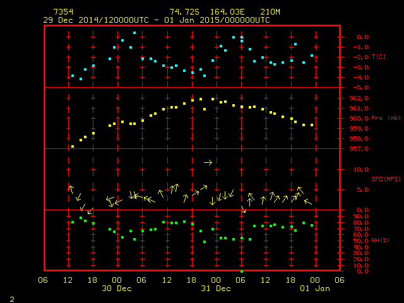The width and height of the screenshot is (404, 303).
Task: Click the green humidity point at 0%
Action: (x=242, y=271)
